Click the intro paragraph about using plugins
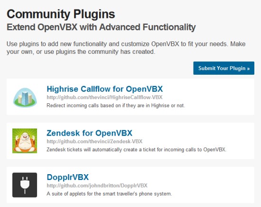261x207 pixels. click(x=126, y=48)
